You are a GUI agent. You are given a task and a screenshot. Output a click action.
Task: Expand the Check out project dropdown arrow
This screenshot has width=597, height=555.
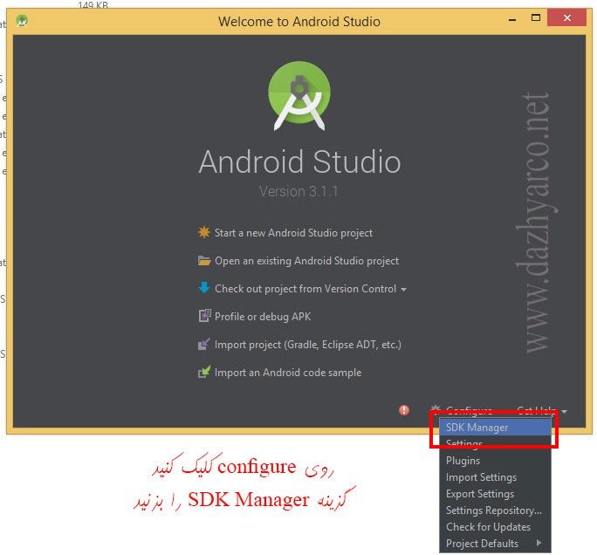(403, 290)
